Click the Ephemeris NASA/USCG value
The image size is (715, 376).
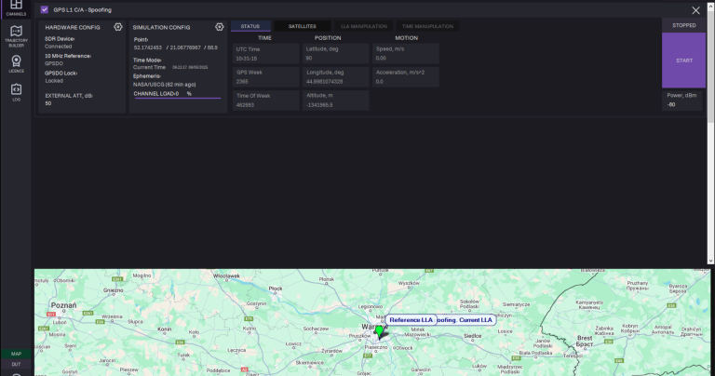164,85
